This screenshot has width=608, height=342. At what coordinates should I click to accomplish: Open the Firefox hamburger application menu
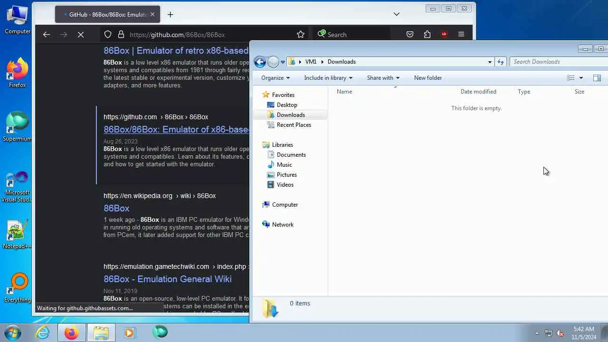pos(461,34)
